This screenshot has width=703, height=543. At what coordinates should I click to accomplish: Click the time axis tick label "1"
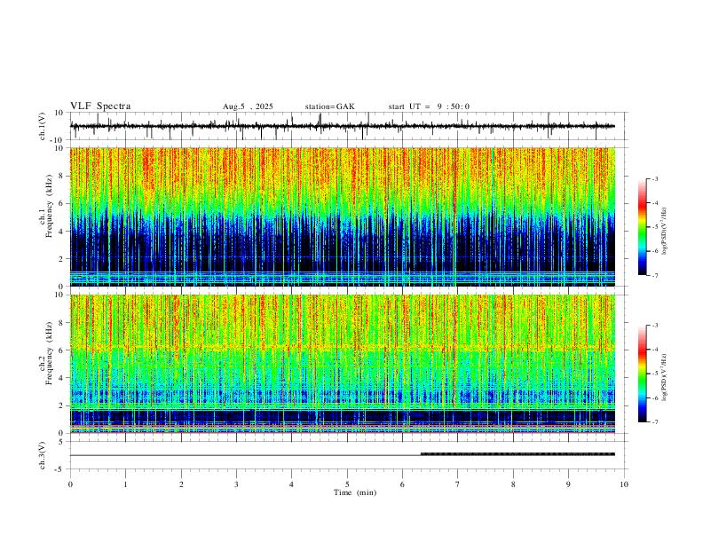point(125,484)
